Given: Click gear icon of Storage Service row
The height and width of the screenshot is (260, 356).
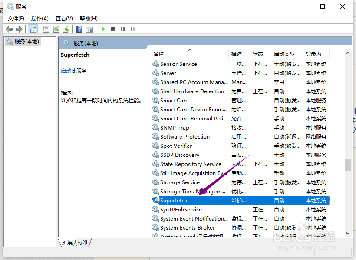Looking at the screenshot, I should 155,182.
